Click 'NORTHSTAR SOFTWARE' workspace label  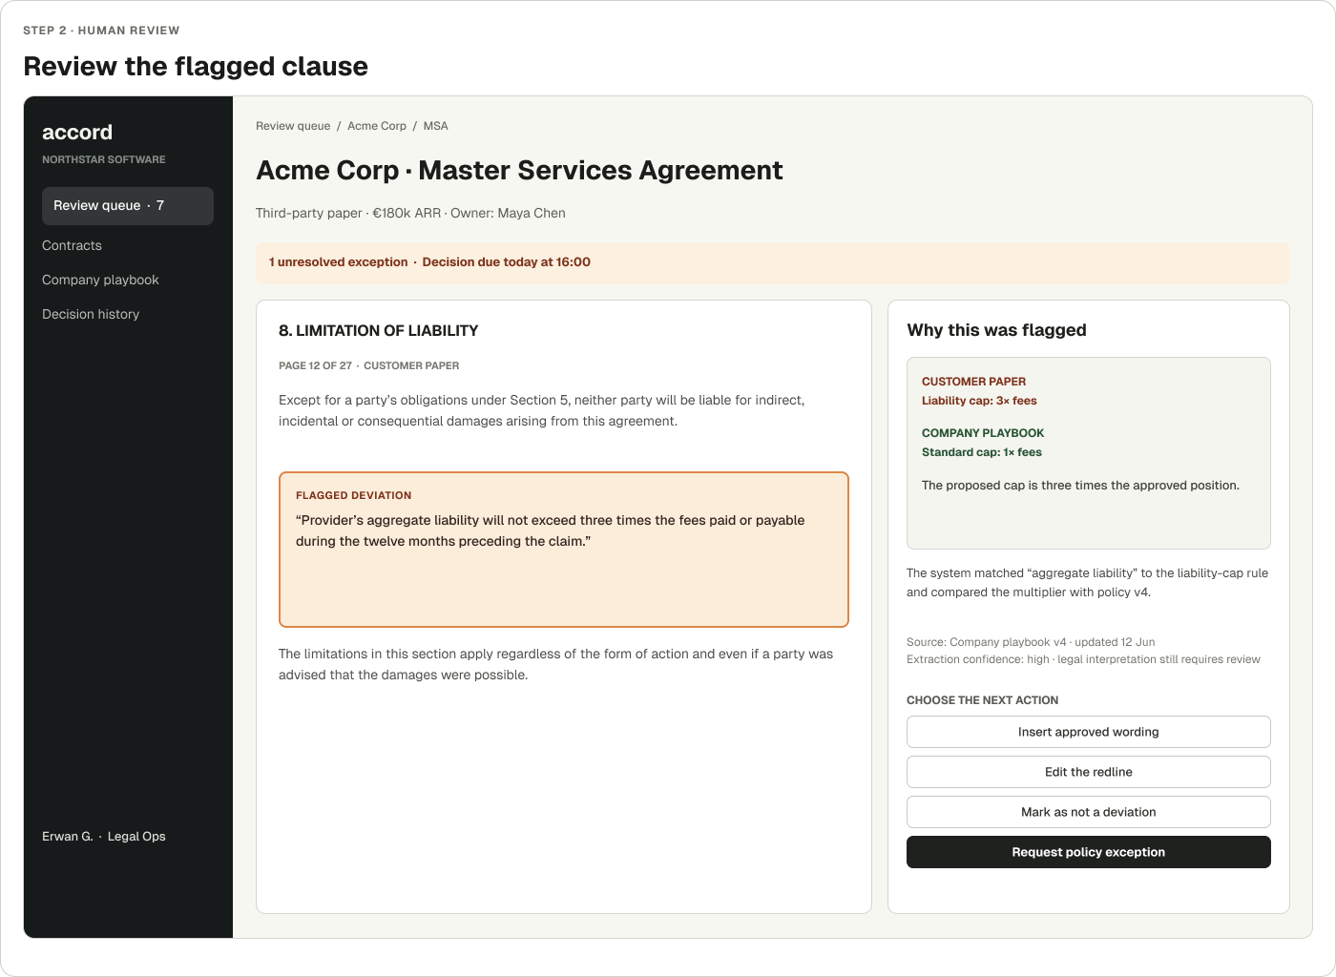[104, 159]
